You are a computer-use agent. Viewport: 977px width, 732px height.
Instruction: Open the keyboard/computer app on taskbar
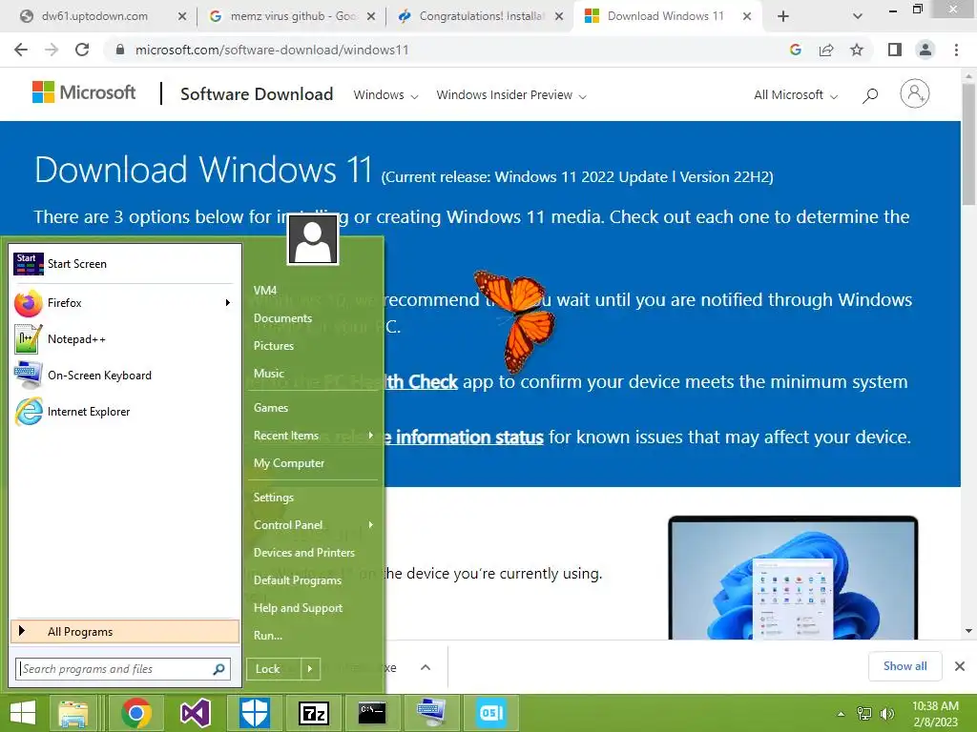(x=431, y=713)
